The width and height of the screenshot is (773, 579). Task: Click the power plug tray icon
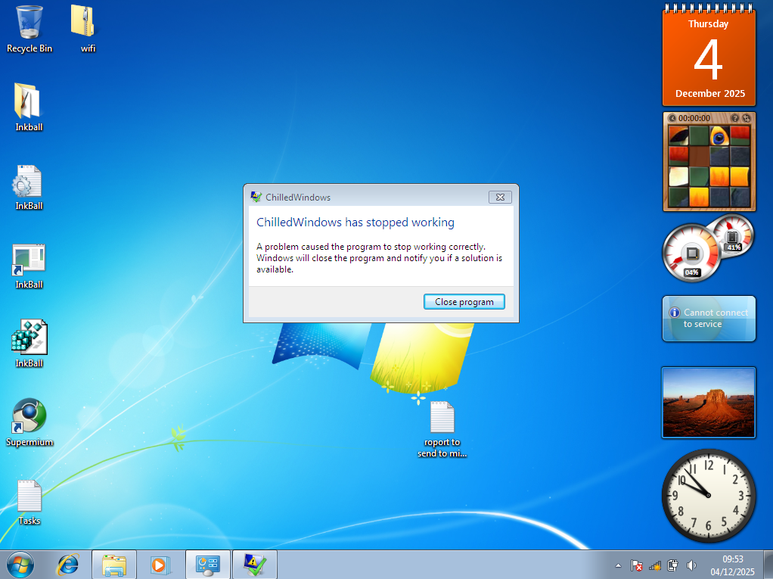tap(673, 565)
